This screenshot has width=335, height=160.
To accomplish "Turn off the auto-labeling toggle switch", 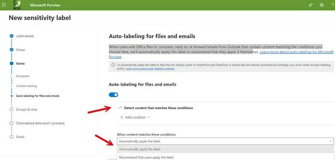I will coord(113,95).
